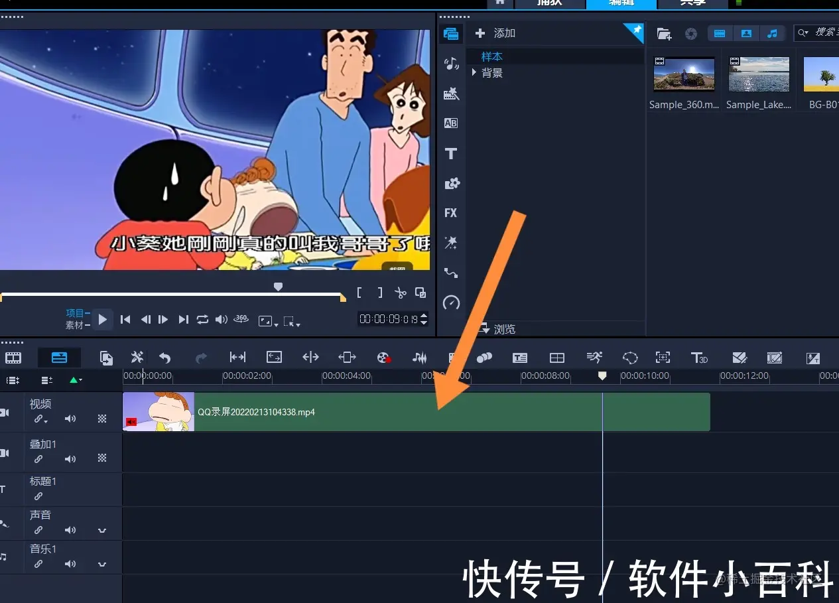Step to the next frame
This screenshot has width=839, height=603.
coord(163,320)
